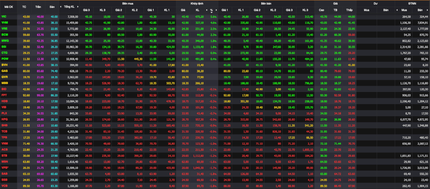Open the MWG stock symbol
Viewport: 430px width, 189px height.
(x=5, y=41)
